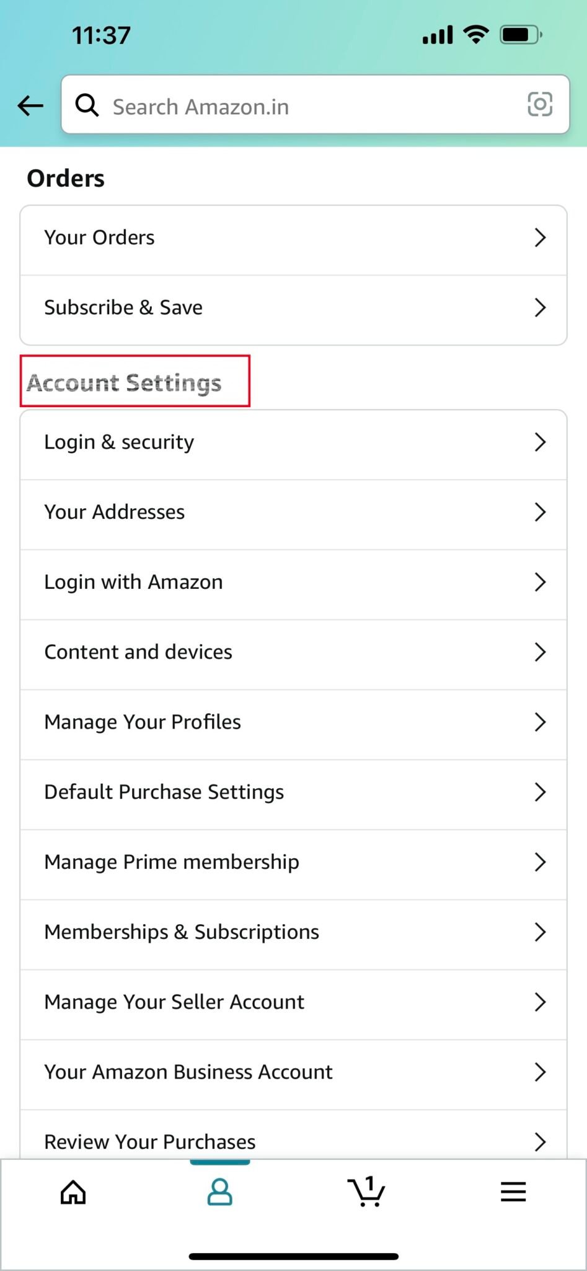Tap the Wi-Fi status icon

click(x=475, y=35)
